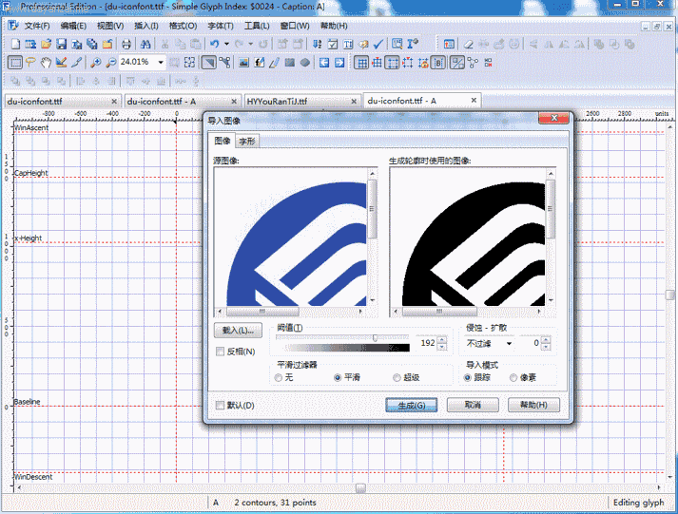This screenshot has width=678, height=514.
Task: Close the first du-iconfont.ttf tab
Action: pyautogui.click(x=114, y=101)
